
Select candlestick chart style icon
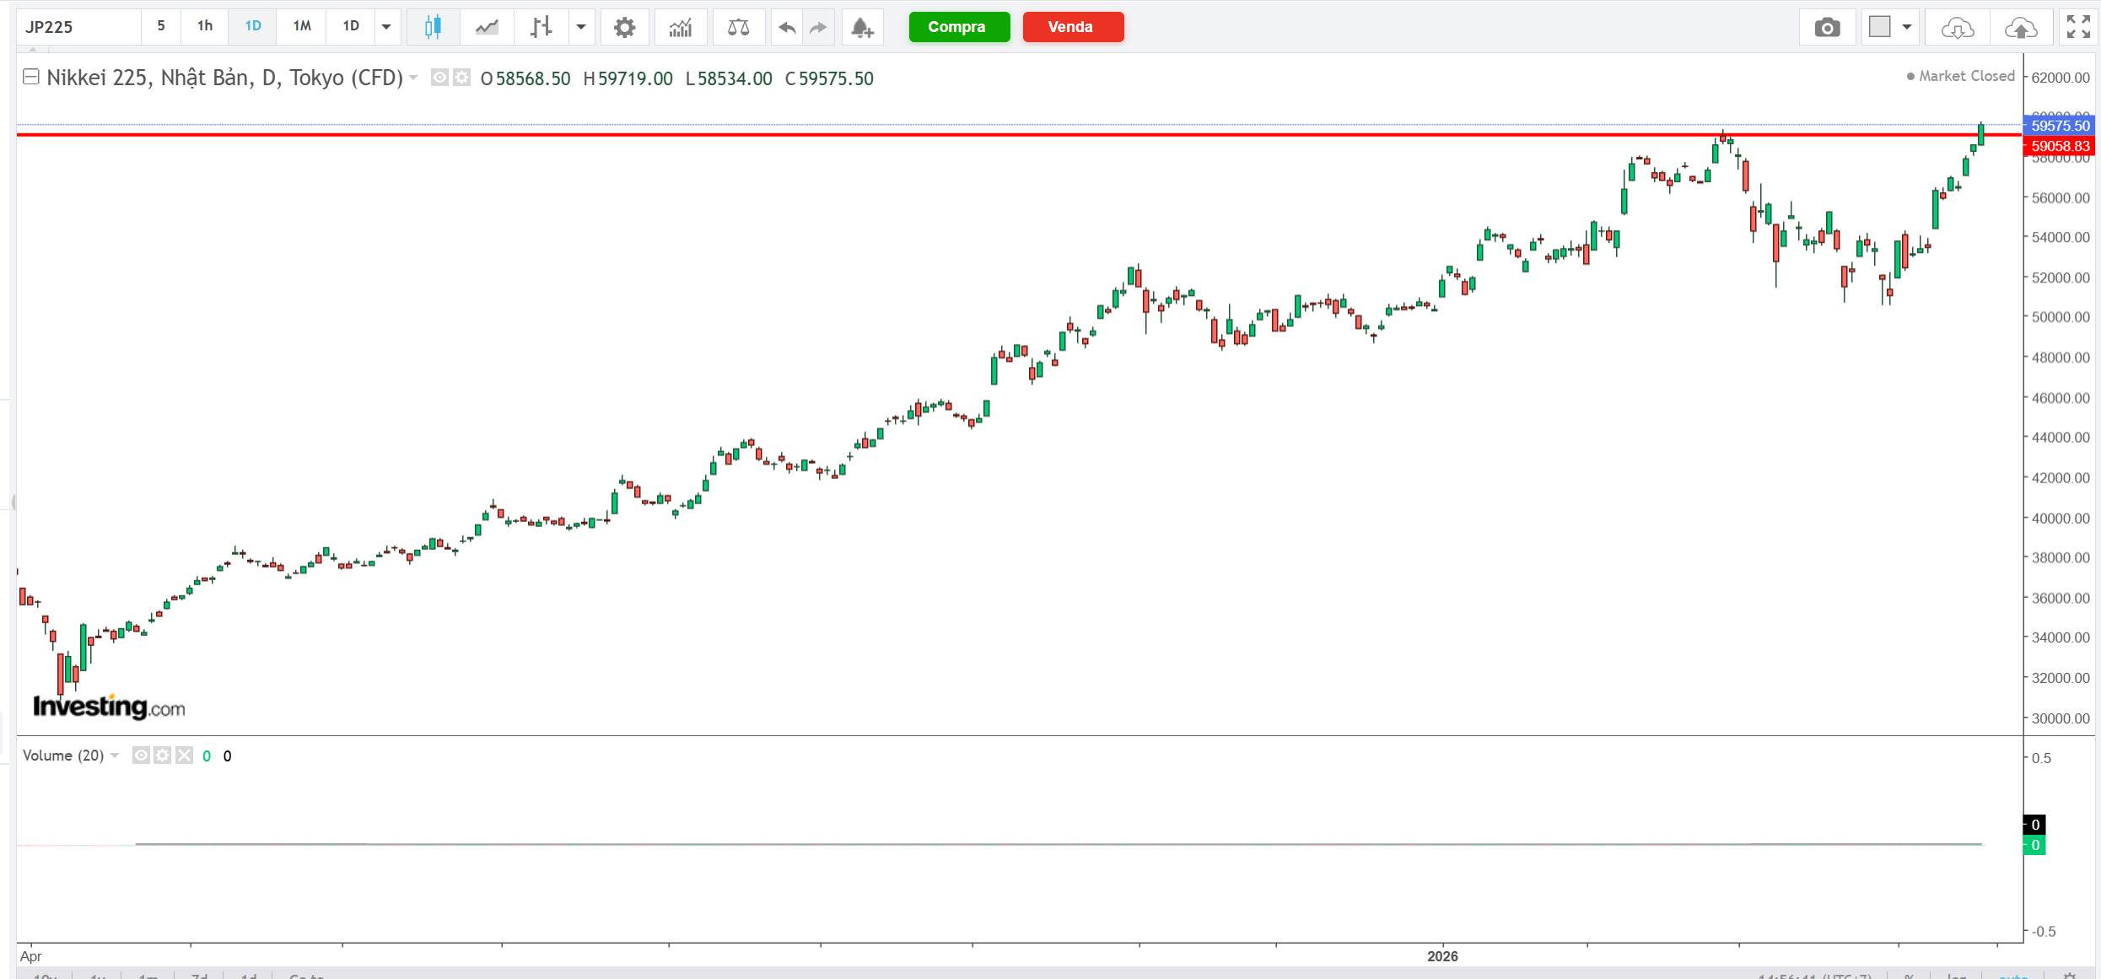pos(433,27)
